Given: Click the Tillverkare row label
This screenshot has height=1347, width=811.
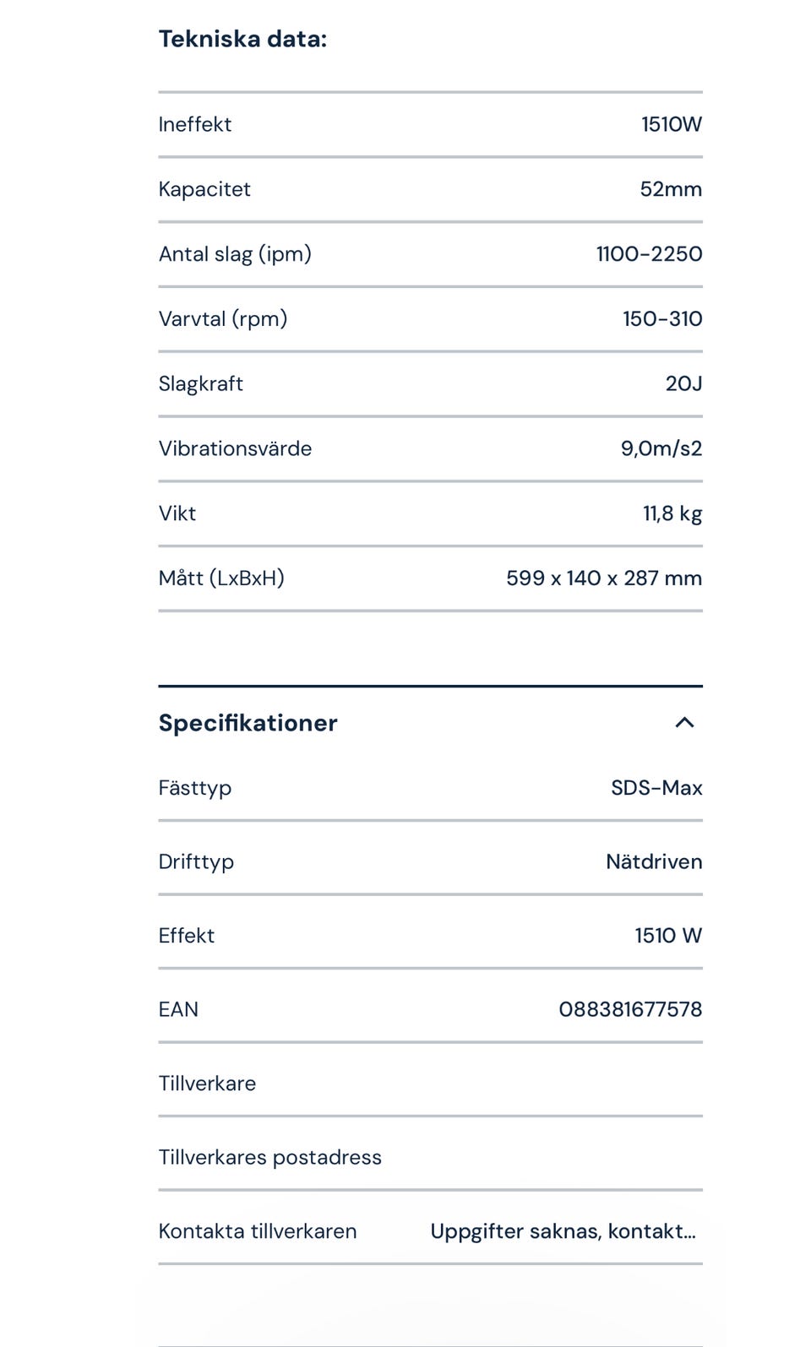Looking at the screenshot, I should 207,1084.
